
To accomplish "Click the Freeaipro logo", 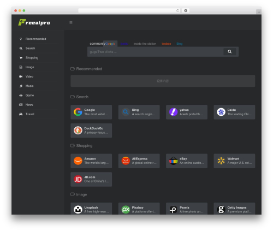I will point(34,22).
